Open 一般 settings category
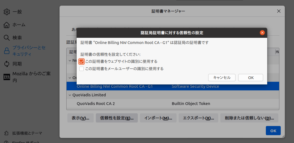 pyautogui.click(x=17, y=12)
